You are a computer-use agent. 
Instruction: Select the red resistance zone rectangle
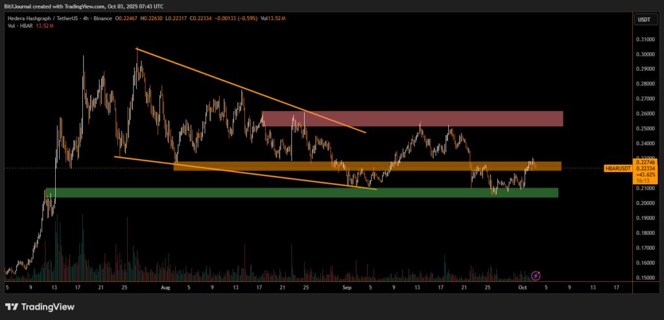(412, 119)
